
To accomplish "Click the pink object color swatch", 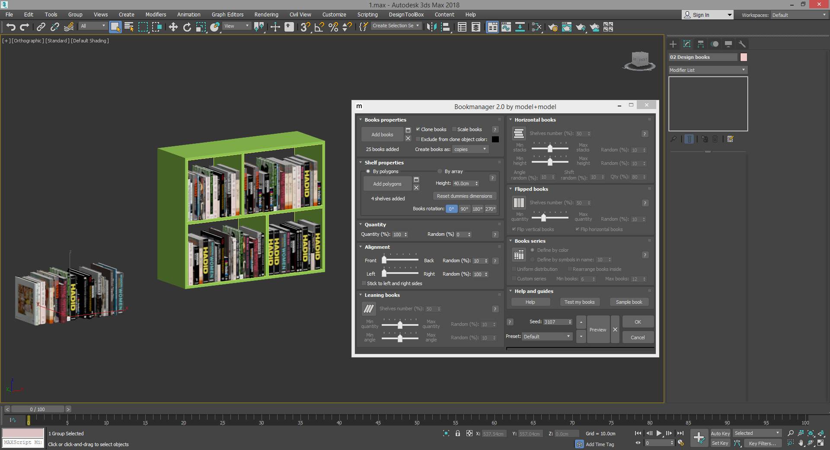I will pyautogui.click(x=744, y=57).
